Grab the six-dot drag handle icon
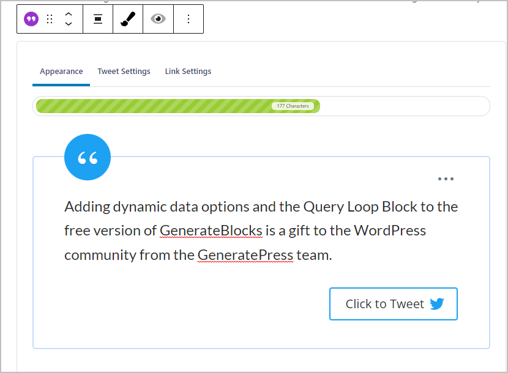Screen dimensions: 508x373 pyautogui.click(x=50, y=18)
